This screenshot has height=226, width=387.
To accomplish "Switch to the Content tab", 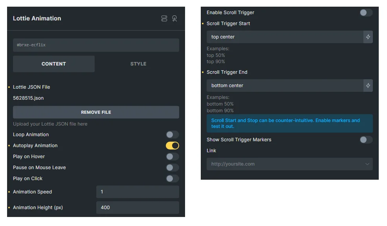I will coord(54,64).
